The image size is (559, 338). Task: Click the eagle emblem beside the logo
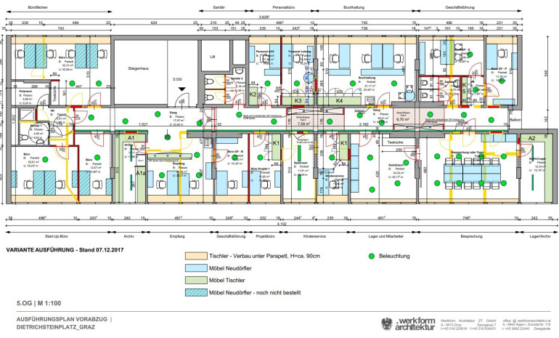click(x=386, y=322)
